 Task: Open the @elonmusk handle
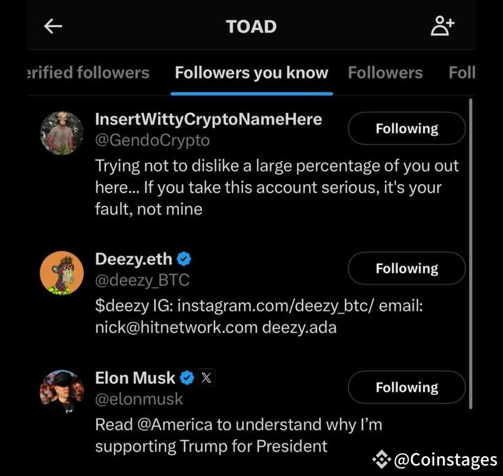pyautogui.click(x=139, y=399)
